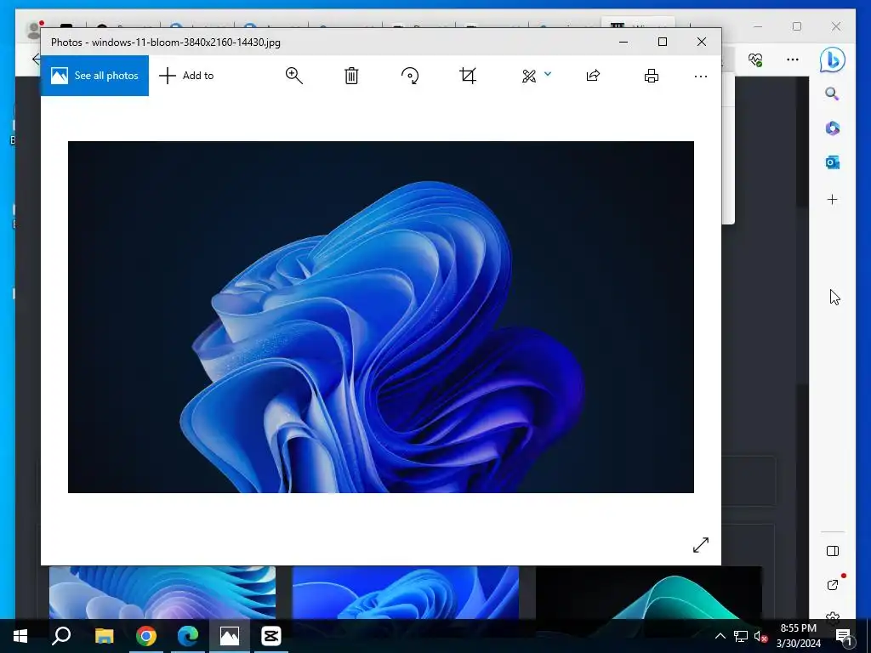
Task: Delete the photo with trash icon
Action: pyautogui.click(x=351, y=76)
